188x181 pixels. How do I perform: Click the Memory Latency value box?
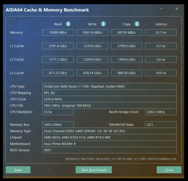click(161, 32)
